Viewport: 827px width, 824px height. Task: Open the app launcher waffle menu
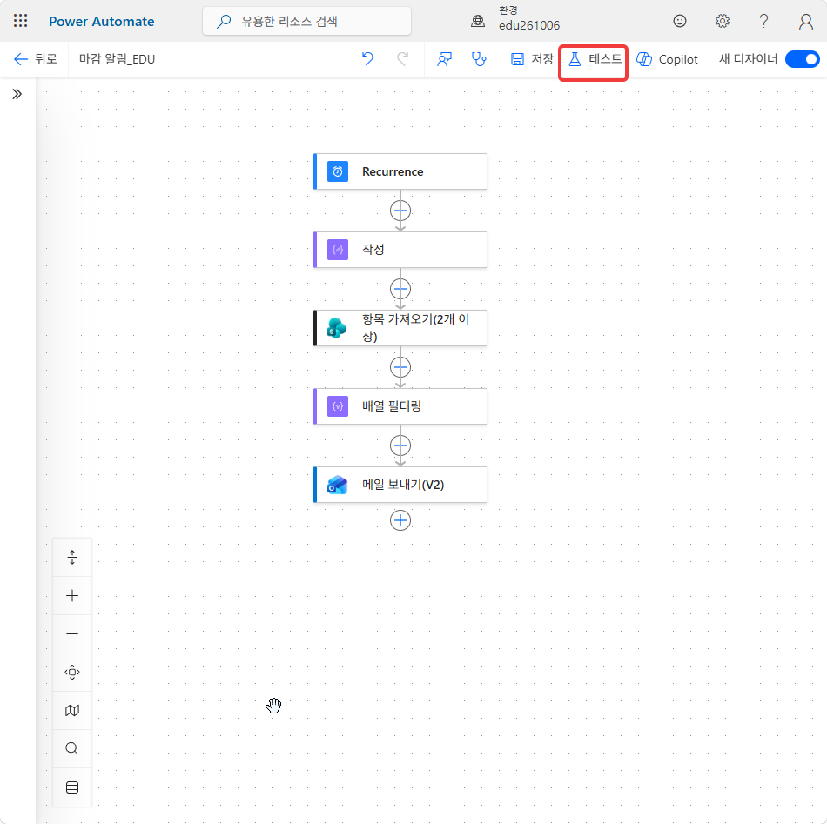21,21
